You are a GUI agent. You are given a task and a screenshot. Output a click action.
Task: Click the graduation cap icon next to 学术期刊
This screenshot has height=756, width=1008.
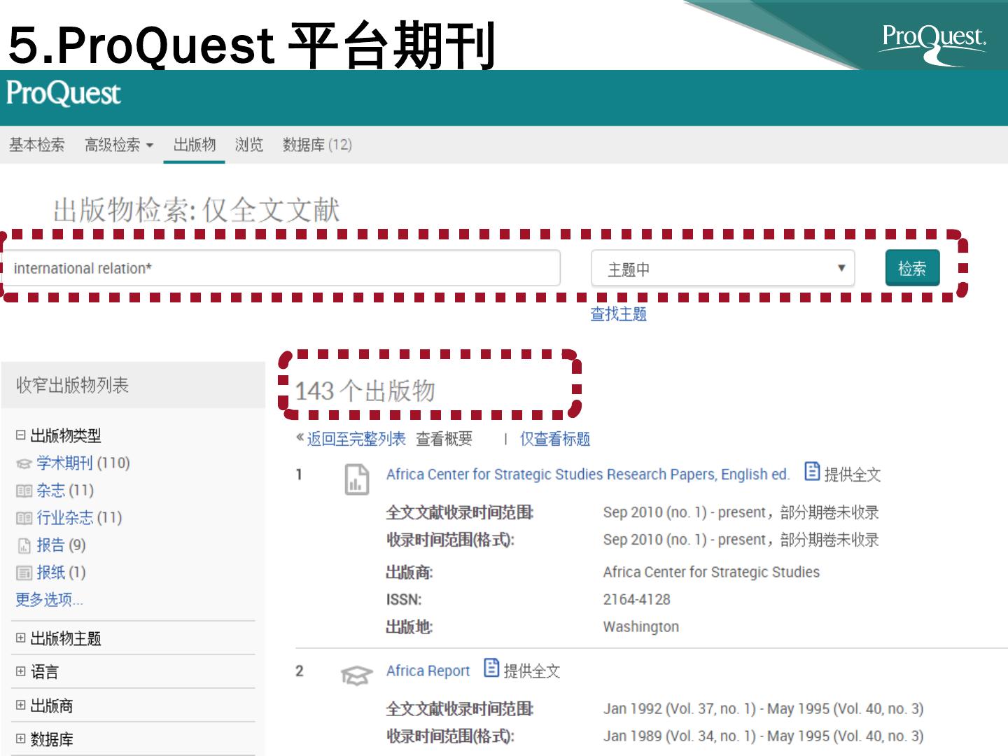24,464
